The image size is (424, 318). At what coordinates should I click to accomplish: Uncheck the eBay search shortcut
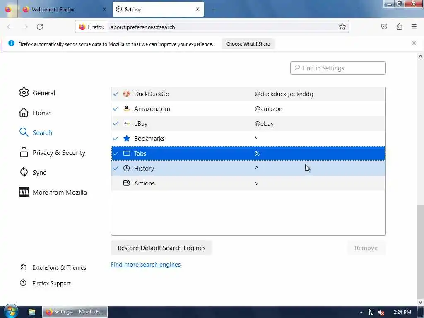point(116,123)
